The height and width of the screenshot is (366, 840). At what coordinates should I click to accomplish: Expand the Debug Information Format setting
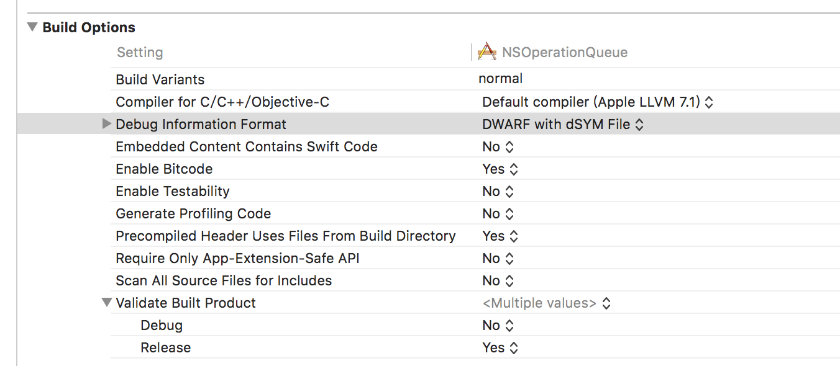[x=106, y=124]
